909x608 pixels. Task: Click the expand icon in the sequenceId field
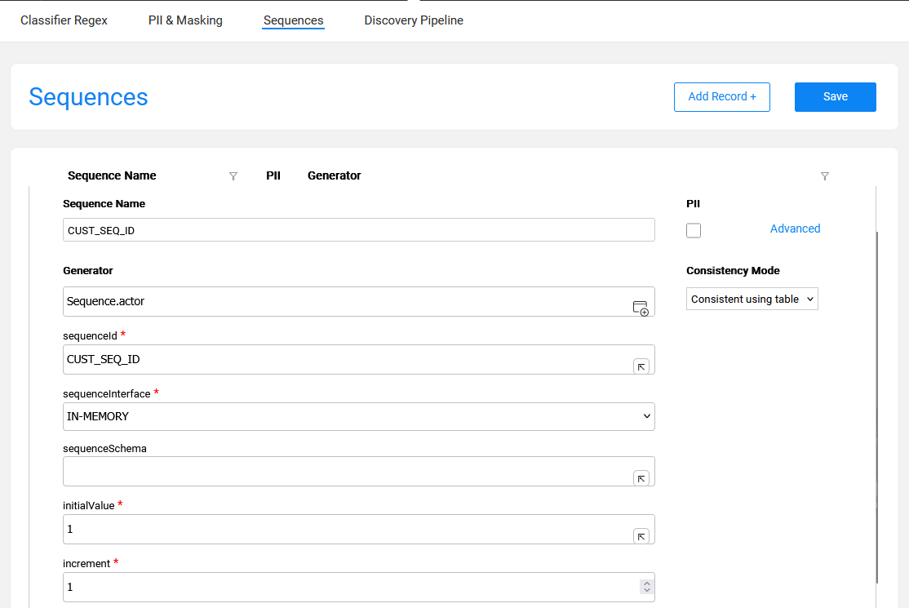pos(641,366)
